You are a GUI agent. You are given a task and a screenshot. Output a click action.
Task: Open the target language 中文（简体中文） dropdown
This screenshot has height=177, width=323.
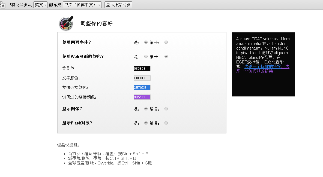click(x=82, y=5)
